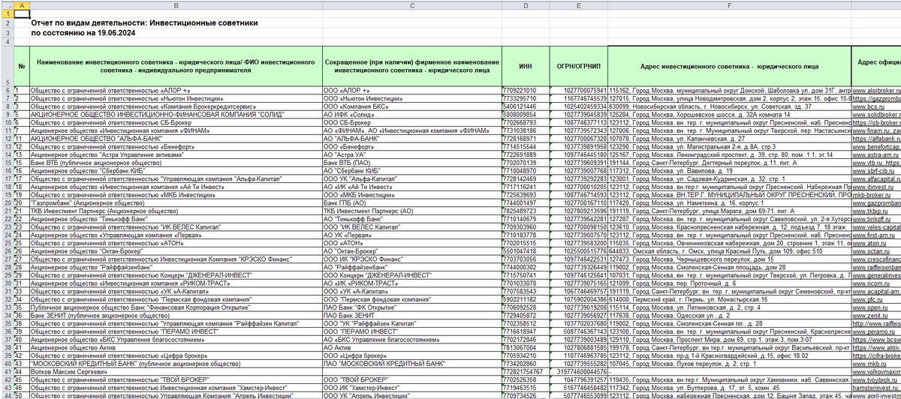Select cell 'АКЦИОНЕРНОЕ ОБЩЕСТВО "АЛЬФА-БАНК"'

point(175,139)
